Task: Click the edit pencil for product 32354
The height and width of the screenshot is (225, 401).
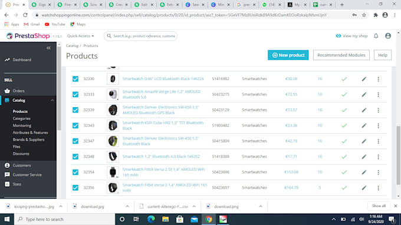Action: point(364,173)
